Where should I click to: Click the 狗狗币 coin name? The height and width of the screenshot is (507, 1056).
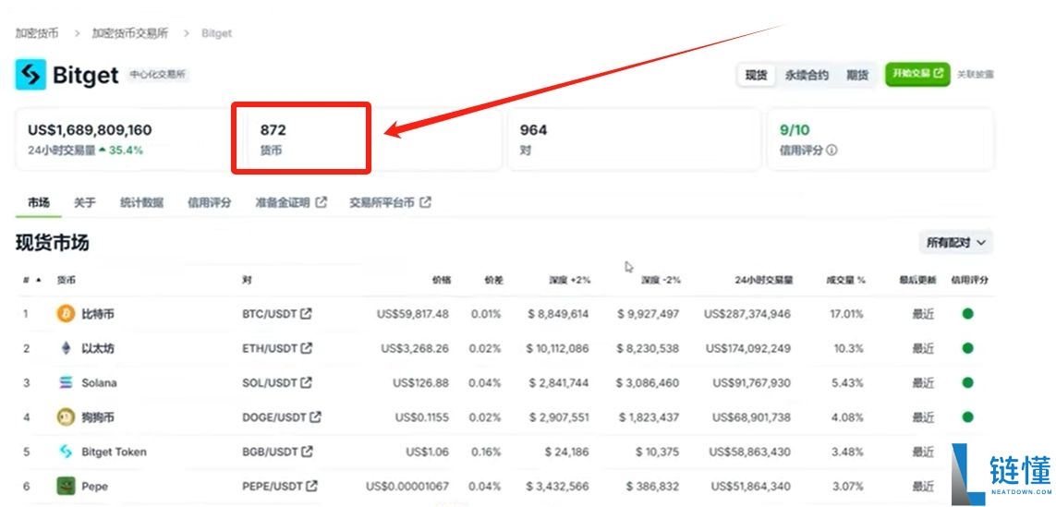[98, 417]
